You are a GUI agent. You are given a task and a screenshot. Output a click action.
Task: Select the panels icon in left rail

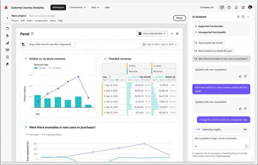(x=7, y=29)
